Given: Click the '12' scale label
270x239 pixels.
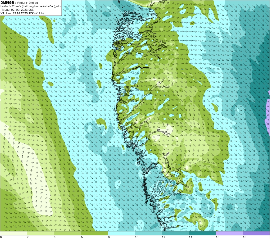Looking at the screenshot, I should 163,237.
